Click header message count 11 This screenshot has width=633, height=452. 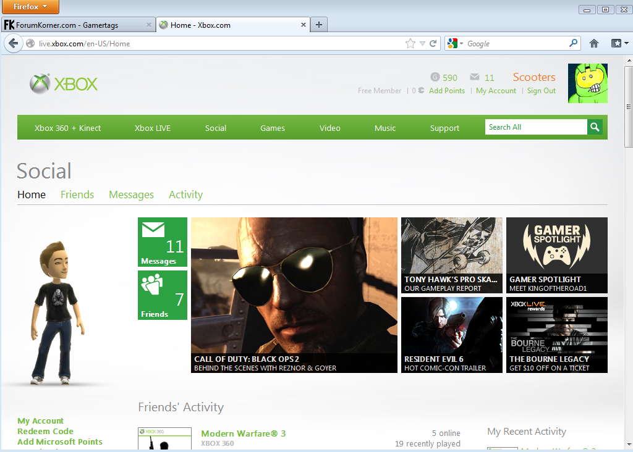(x=490, y=78)
